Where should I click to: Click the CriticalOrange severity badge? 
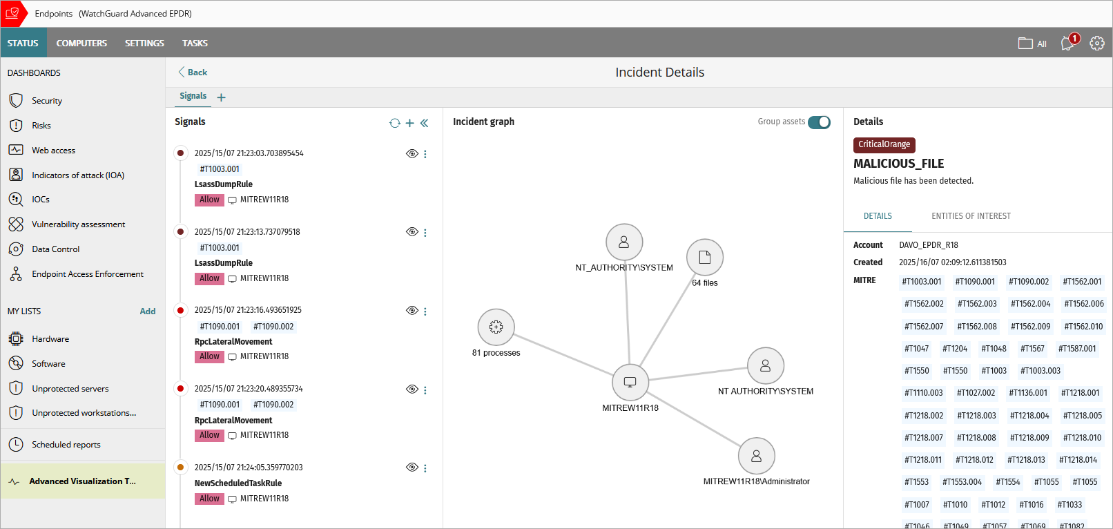884,144
